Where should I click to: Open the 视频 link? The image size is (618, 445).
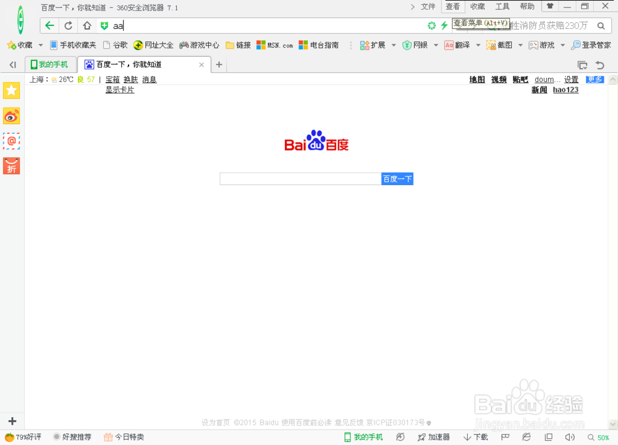499,80
